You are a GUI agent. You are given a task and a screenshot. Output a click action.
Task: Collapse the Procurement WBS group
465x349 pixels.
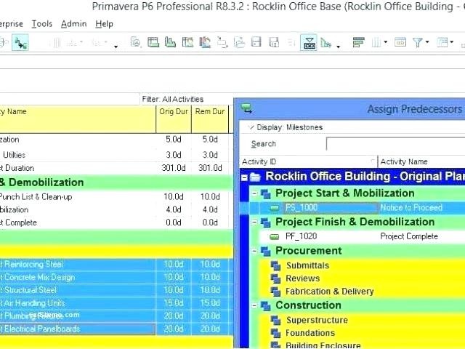[254, 251]
